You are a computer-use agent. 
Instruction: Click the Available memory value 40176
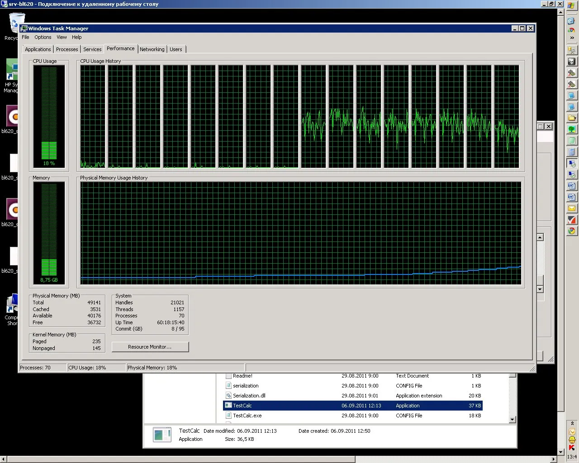[94, 316]
